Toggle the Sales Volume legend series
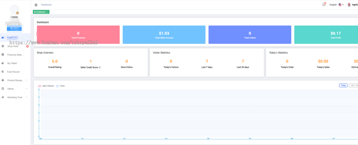Image resolution: width=358 pixels, height=145 pixels. click(46, 86)
